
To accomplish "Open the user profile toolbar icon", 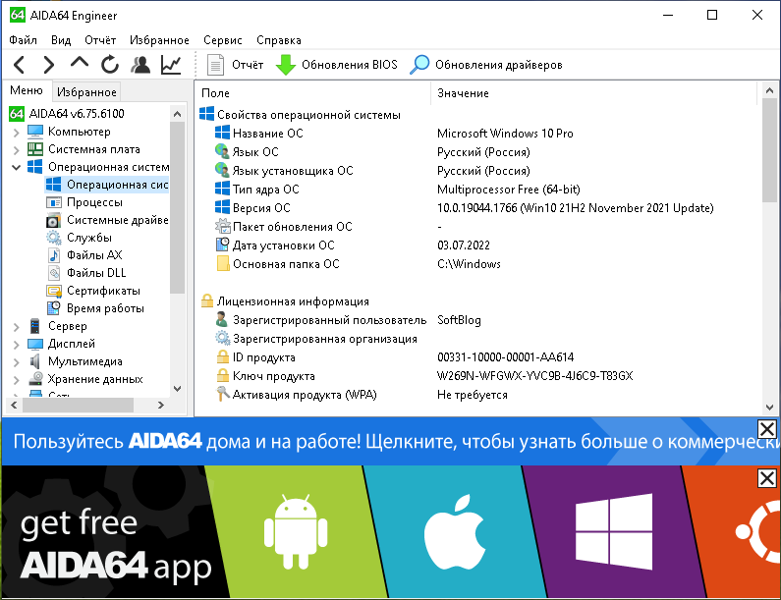I will pyautogui.click(x=140, y=65).
